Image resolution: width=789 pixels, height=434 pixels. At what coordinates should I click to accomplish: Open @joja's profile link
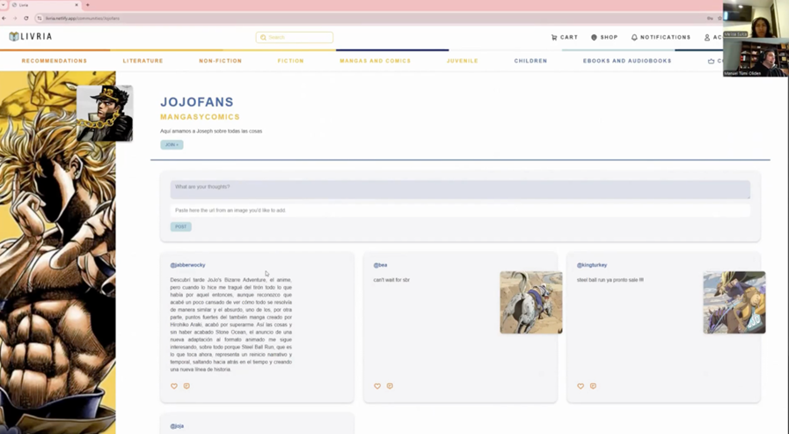(177, 426)
